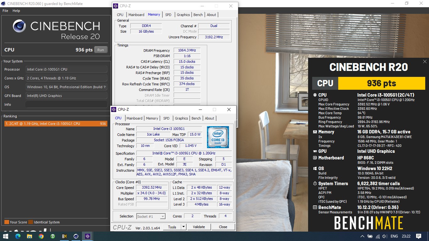Open the volume control in tray
The image size is (429, 241).
coord(385,236)
